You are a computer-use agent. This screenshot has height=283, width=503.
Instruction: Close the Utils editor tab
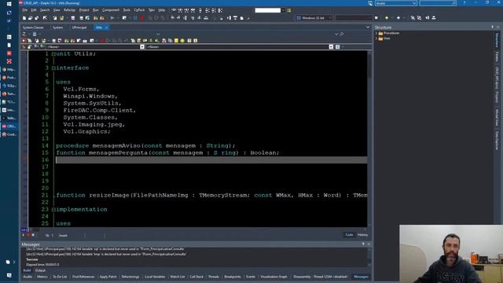[107, 28]
